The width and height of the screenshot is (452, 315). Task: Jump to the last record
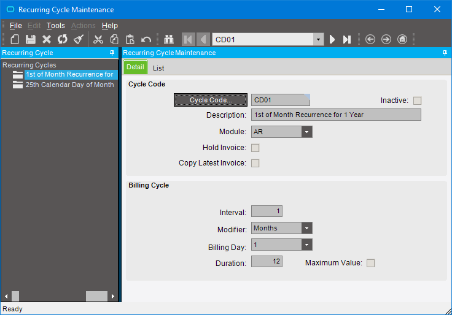[x=347, y=39]
